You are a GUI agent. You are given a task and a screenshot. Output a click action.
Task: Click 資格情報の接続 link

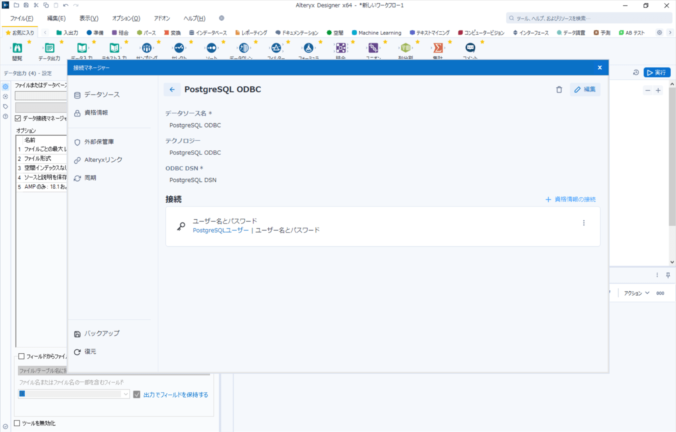click(x=571, y=199)
